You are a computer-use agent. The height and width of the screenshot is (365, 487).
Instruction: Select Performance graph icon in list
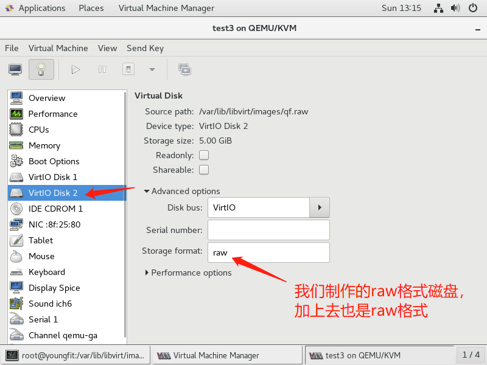[16, 114]
